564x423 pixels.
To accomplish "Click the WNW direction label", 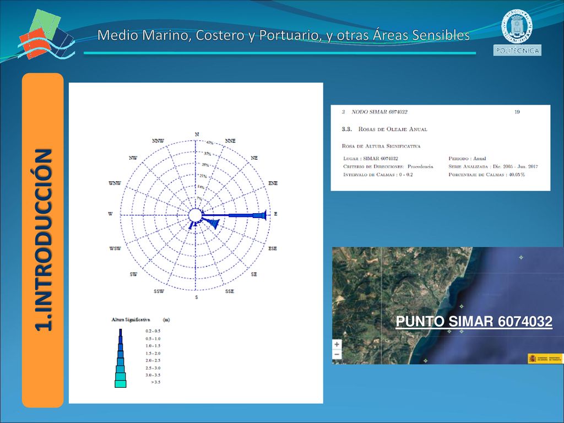I will (x=115, y=183).
